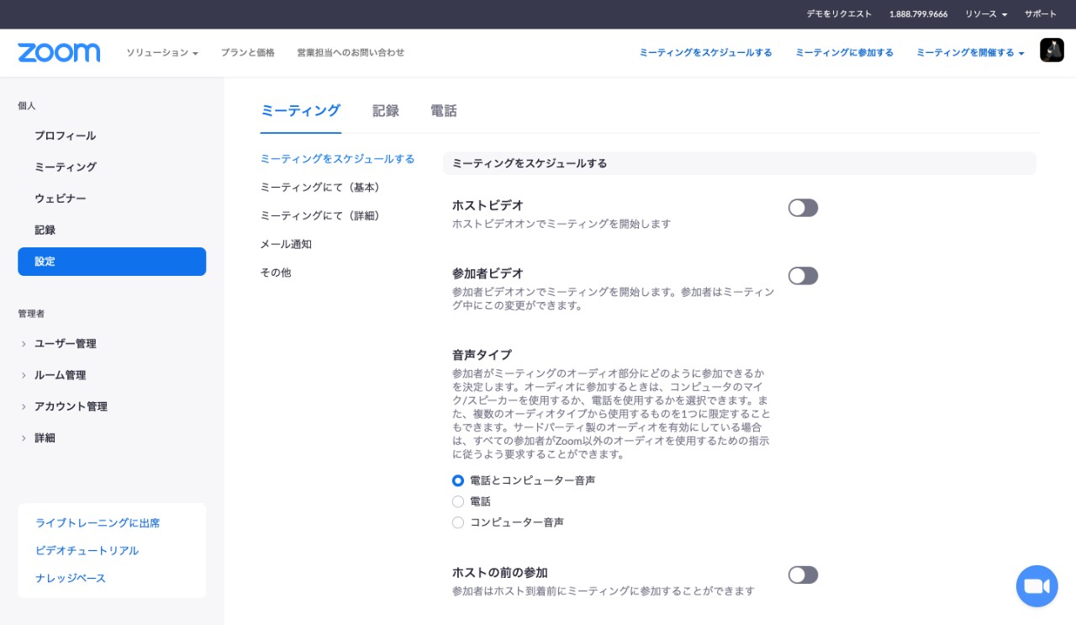Choose コンピューター音声 audio type
1076x625 pixels.
click(x=458, y=522)
